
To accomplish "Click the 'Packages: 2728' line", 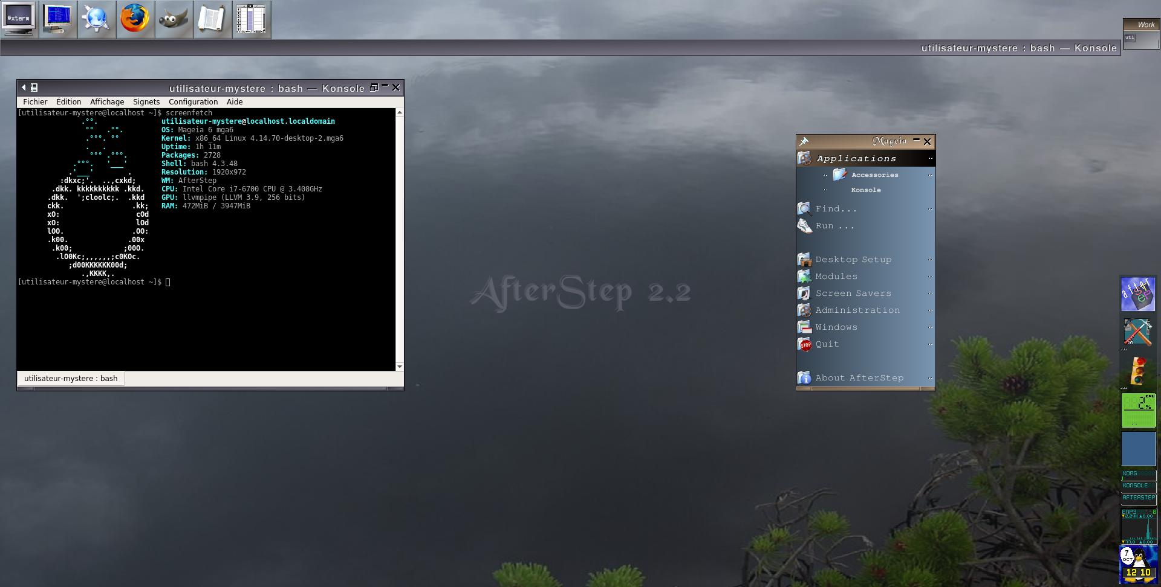I will pyautogui.click(x=191, y=155).
